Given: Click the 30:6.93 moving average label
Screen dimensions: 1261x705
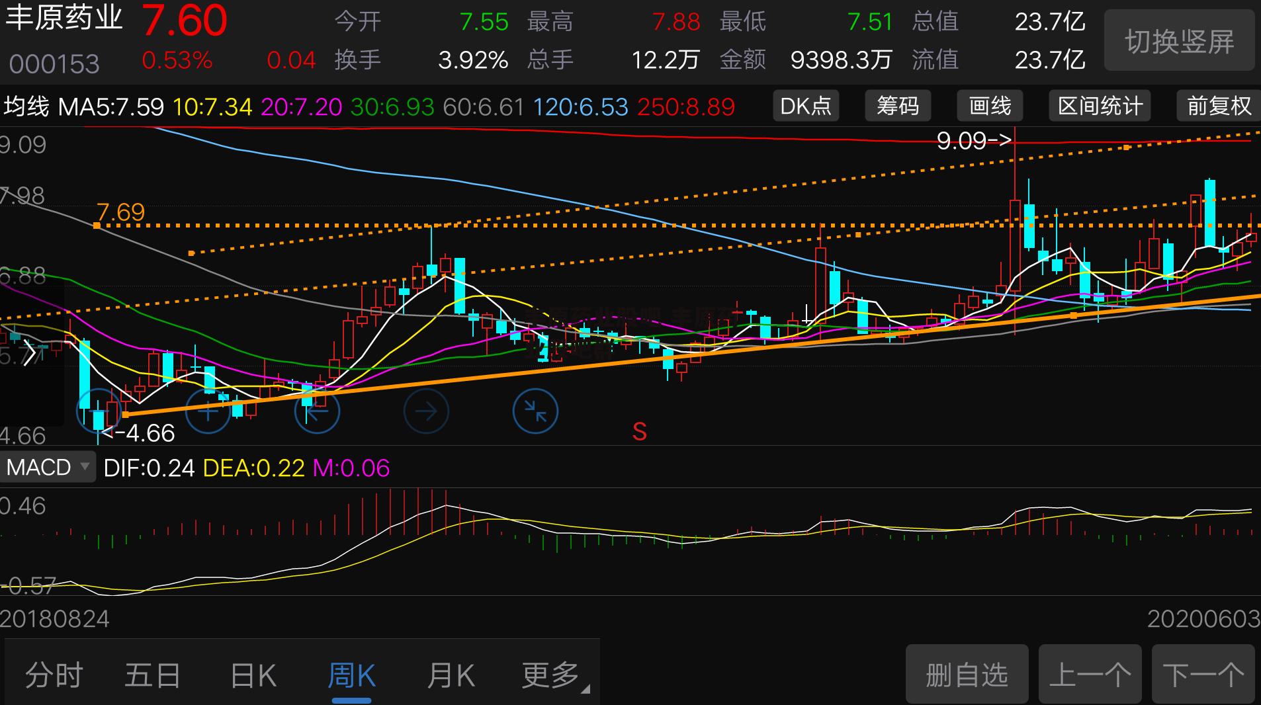Looking at the screenshot, I should pyautogui.click(x=392, y=106).
